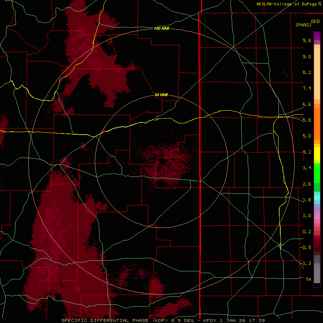Viewport: 323px width, 323px height.
Task: Click the [PHAS] legend unit label
Action: (303, 25)
